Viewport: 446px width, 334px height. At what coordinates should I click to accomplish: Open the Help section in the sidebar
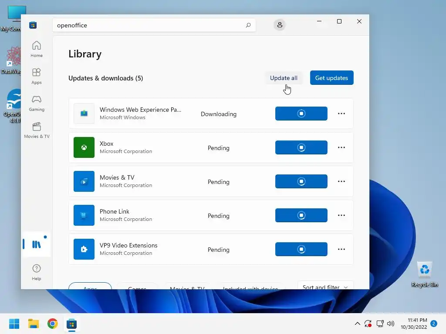click(37, 272)
